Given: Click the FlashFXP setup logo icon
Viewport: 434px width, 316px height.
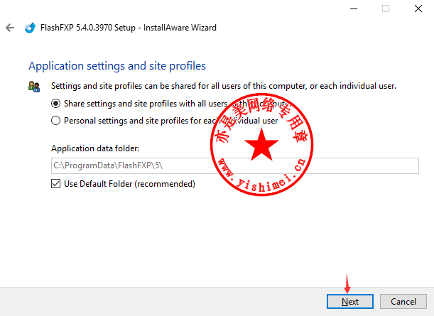Looking at the screenshot, I should [x=30, y=28].
